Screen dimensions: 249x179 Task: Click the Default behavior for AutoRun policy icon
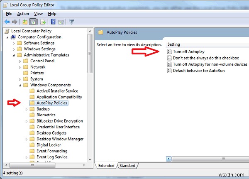point(169,71)
